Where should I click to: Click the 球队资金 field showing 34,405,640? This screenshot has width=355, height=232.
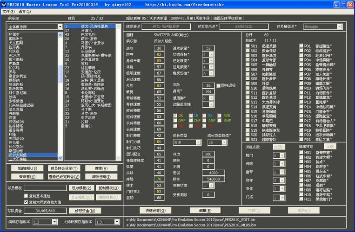(45, 211)
